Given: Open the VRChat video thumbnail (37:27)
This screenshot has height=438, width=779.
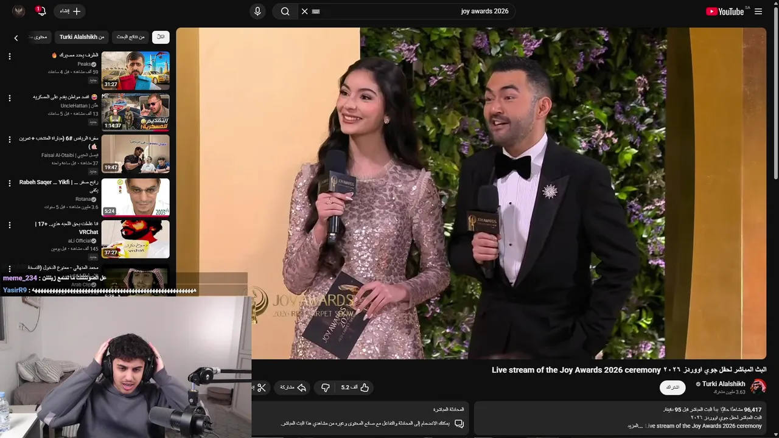Looking at the screenshot, I should point(136,239).
